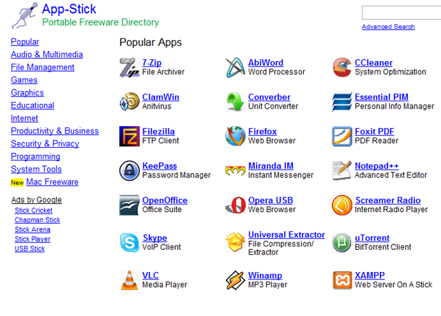Open the Audio & Multimedia category
The width and height of the screenshot is (441, 316).
tap(47, 54)
